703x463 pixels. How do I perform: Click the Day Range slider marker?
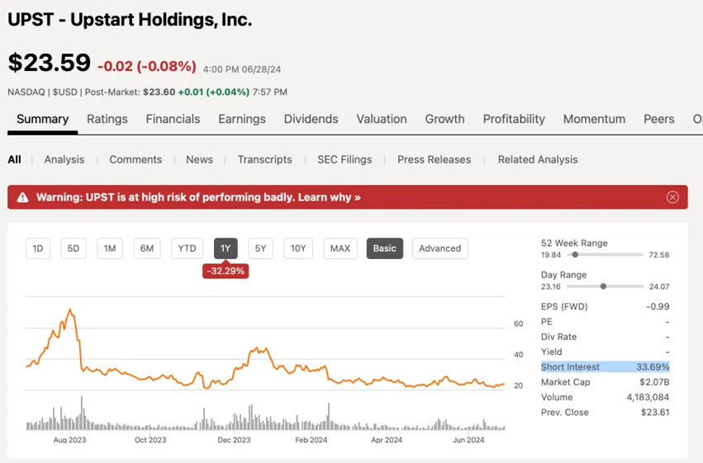point(604,286)
